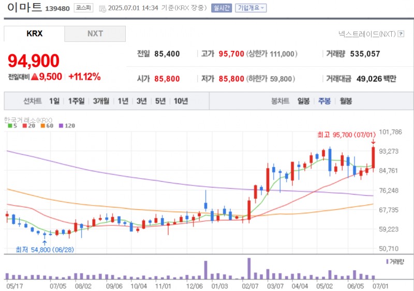The image size is (414, 291).
Task: Select the 1주일 line chart period
Action: tap(76, 101)
